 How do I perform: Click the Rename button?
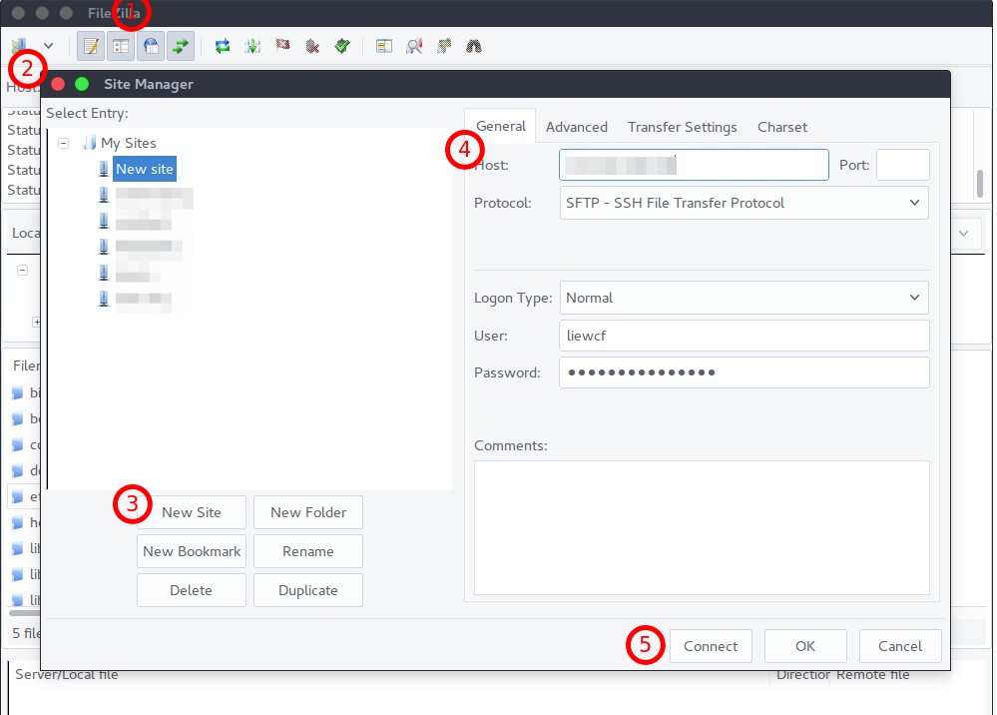coord(308,551)
